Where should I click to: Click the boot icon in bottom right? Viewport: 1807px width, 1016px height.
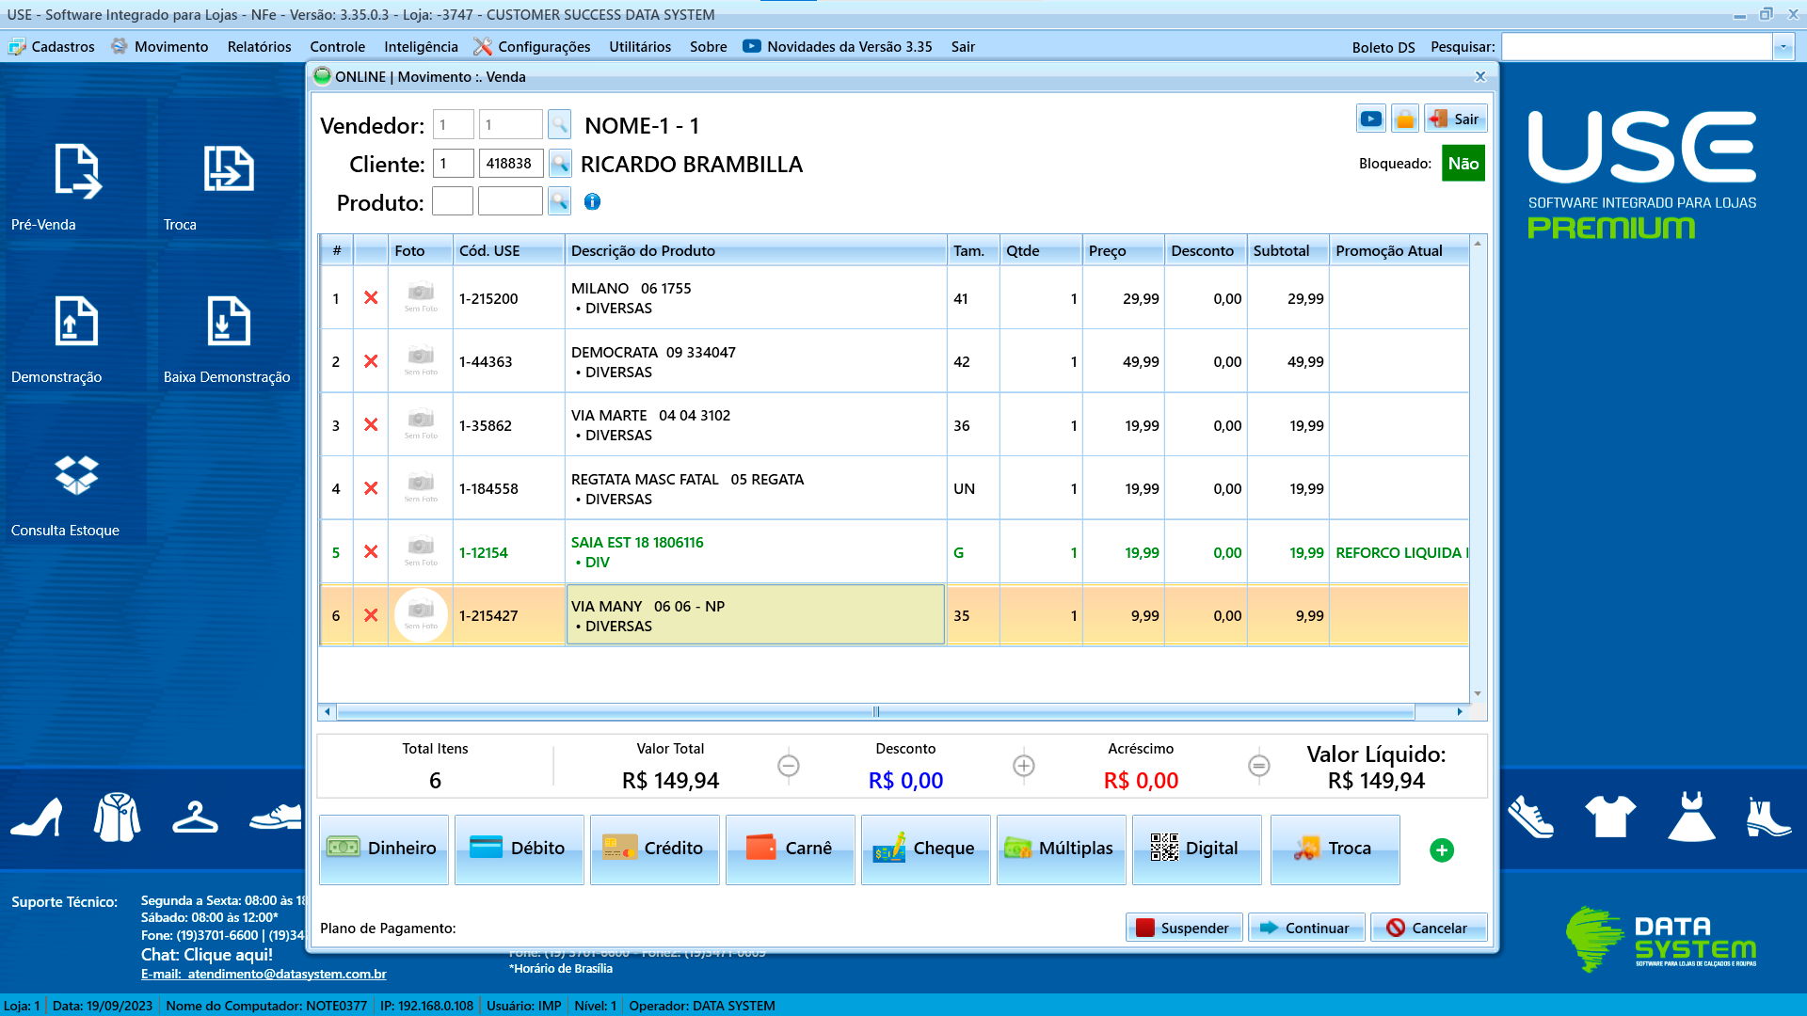[x=1768, y=817]
